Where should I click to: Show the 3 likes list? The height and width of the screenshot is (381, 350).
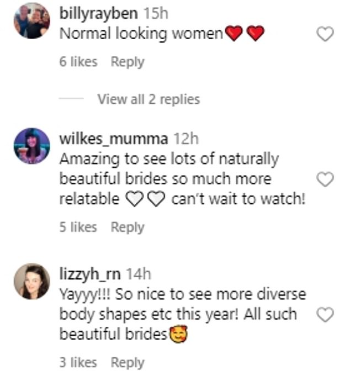(x=78, y=363)
